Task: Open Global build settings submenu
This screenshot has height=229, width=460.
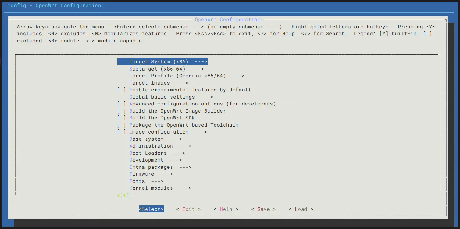Action: click(x=171, y=97)
